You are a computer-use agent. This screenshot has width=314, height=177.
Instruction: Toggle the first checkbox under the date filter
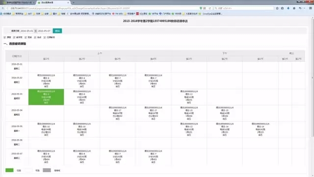tap(4, 37)
